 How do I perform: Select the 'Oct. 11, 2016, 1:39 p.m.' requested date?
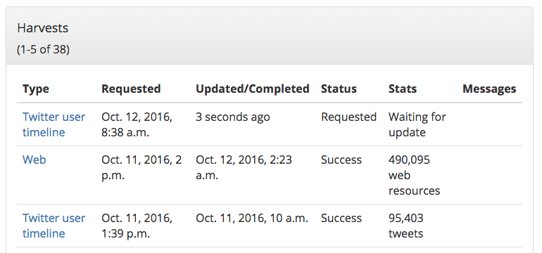(x=137, y=226)
